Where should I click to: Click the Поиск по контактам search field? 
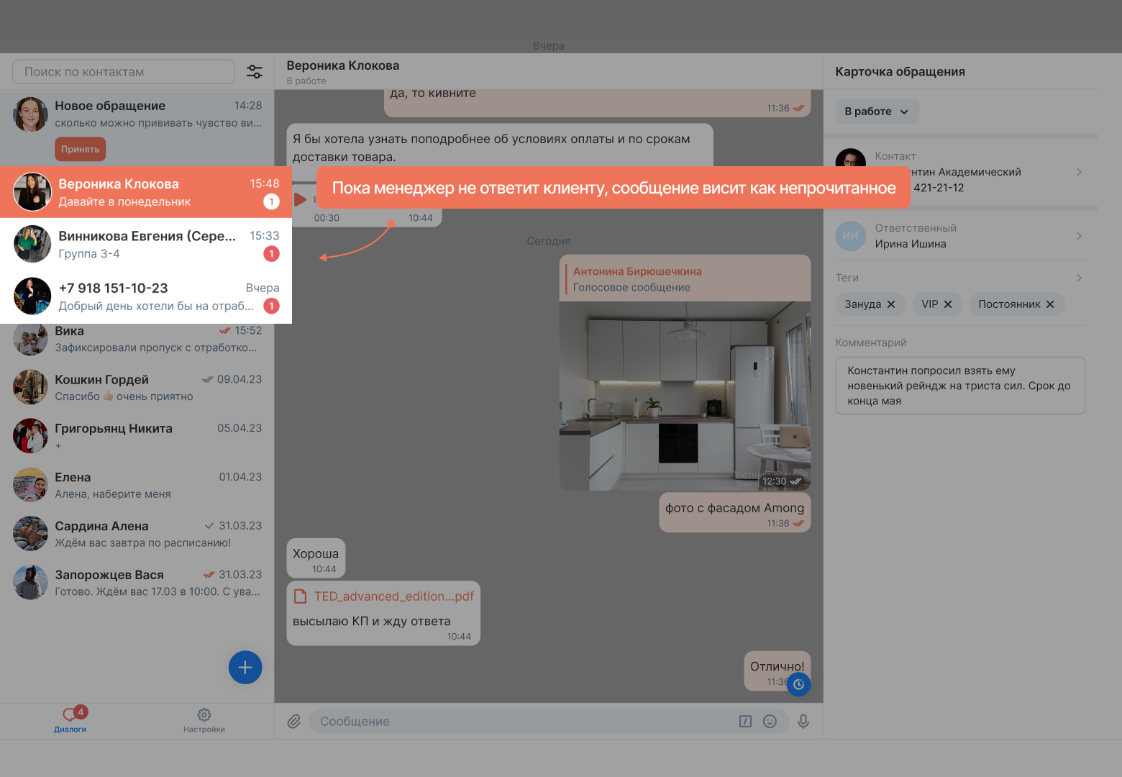click(122, 71)
